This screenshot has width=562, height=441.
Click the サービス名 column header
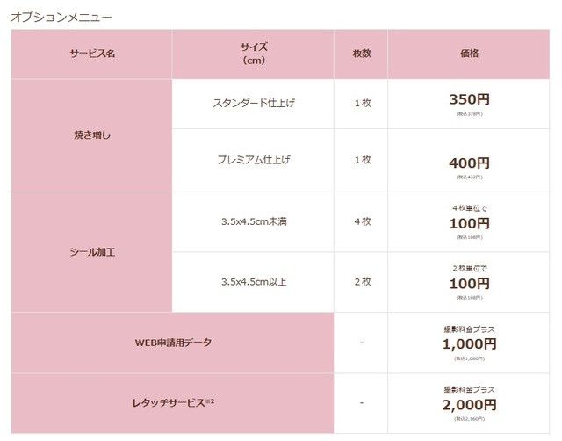click(x=92, y=54)
